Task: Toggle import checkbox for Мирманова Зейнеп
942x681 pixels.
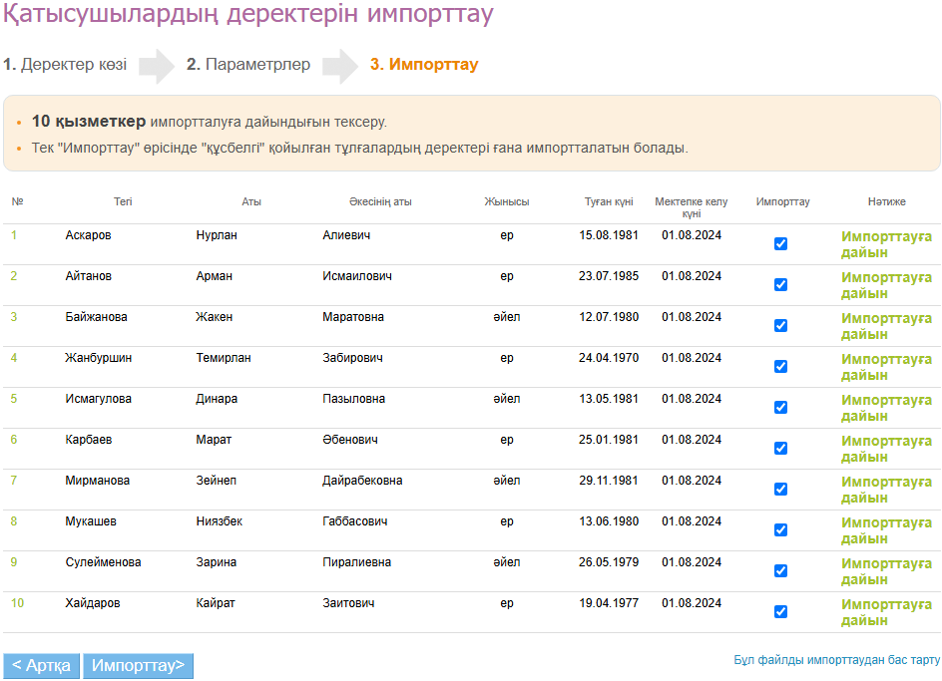Action: click(780, 489)
